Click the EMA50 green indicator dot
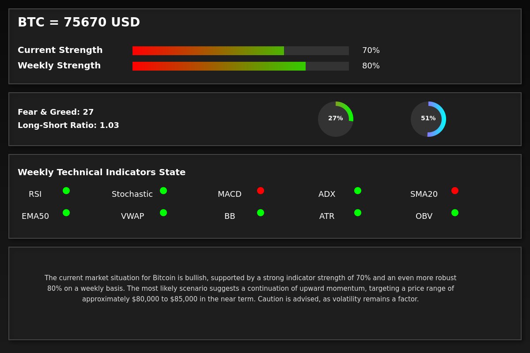Screen dimensions: 530x353 [x=66, y=213]
